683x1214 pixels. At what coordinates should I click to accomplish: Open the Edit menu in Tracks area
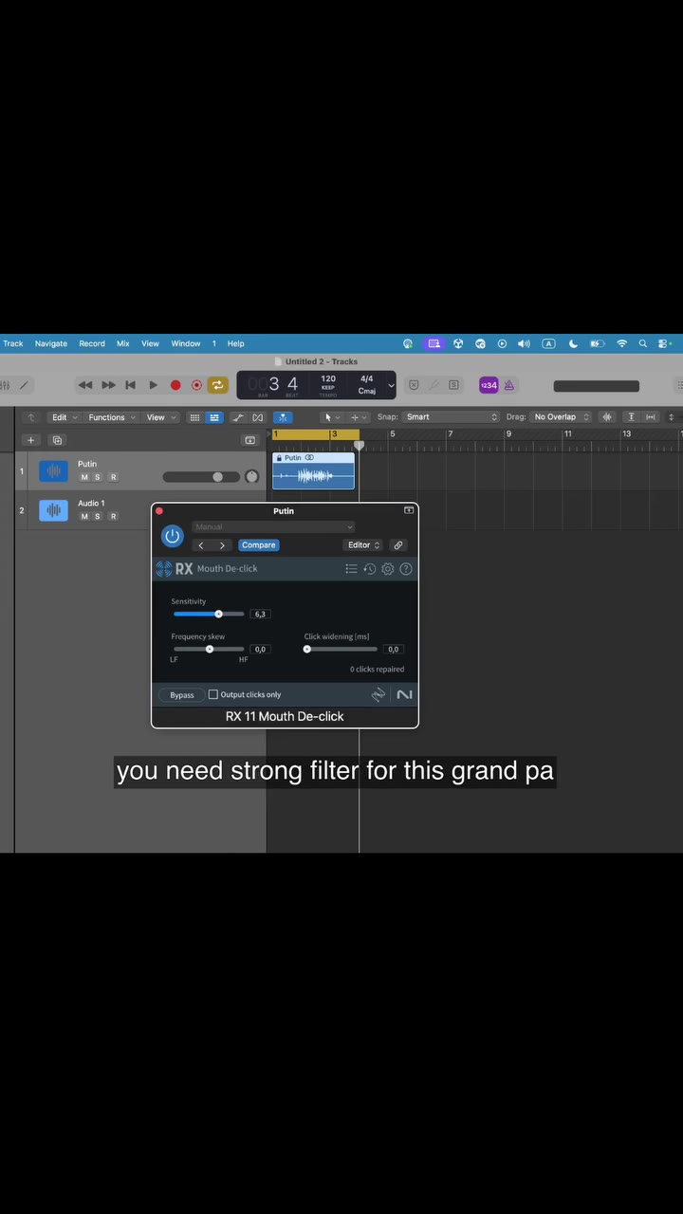(x=64, y=417)
